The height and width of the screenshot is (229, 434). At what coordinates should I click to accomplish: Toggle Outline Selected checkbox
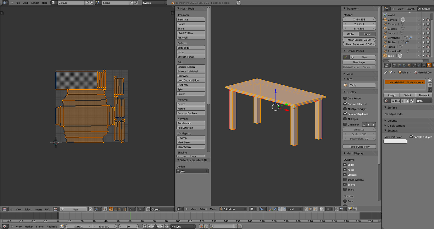[345, 104]
